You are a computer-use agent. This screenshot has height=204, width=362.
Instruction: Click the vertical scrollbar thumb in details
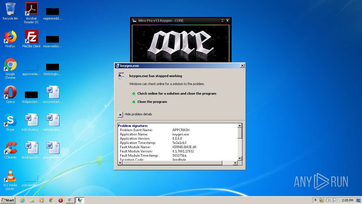[x=240, y=133]
